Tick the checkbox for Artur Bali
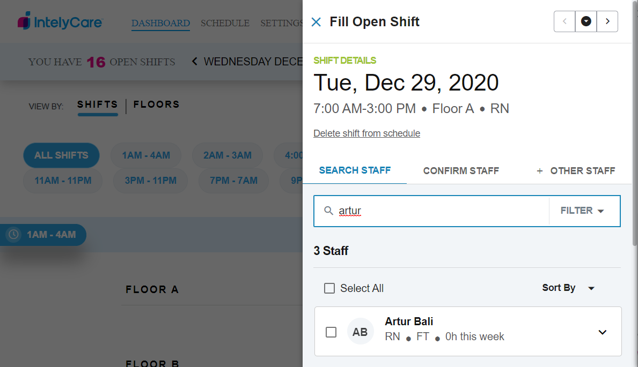The image size is (638, 367). coord(332,332)
